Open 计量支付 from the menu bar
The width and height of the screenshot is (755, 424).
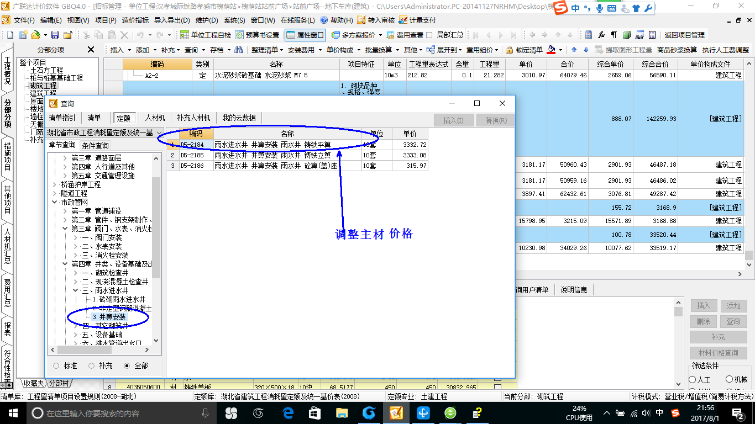pyautogui.click(x=418, y=20)
